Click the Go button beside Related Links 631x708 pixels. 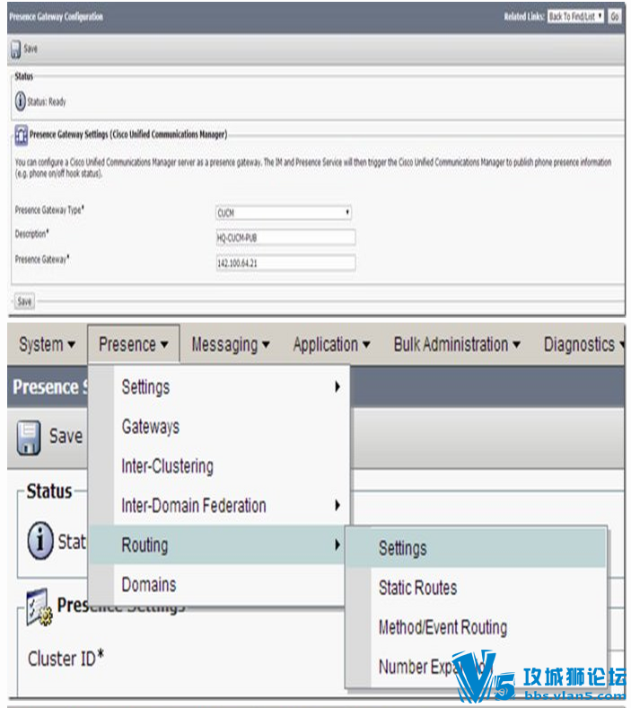click(614, 17)
